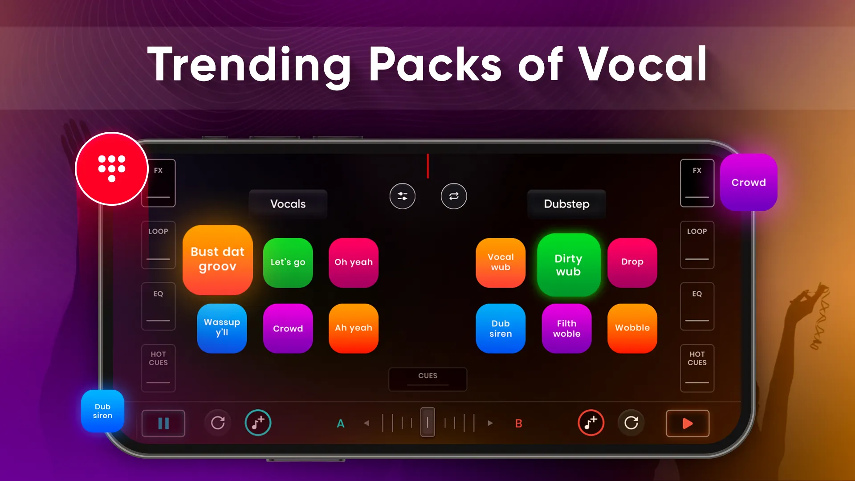Enable the track sync loop toggle
855x481 pixels.
[453, 196]
